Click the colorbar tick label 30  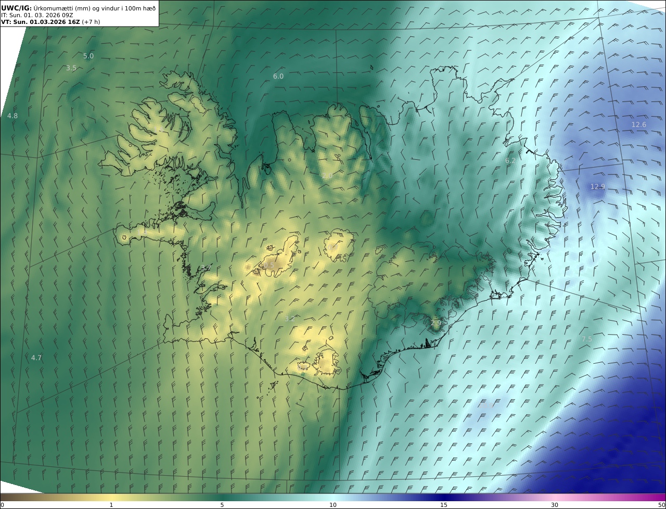point(555,505)
